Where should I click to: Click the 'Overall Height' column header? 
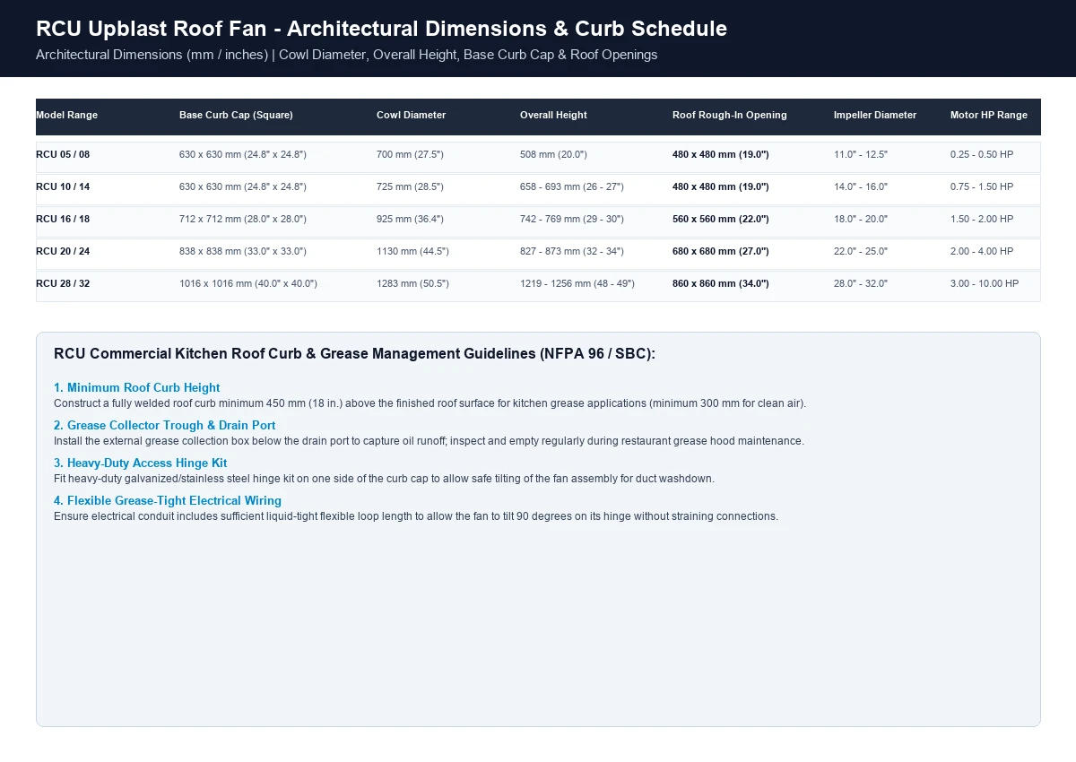(553, 115)
